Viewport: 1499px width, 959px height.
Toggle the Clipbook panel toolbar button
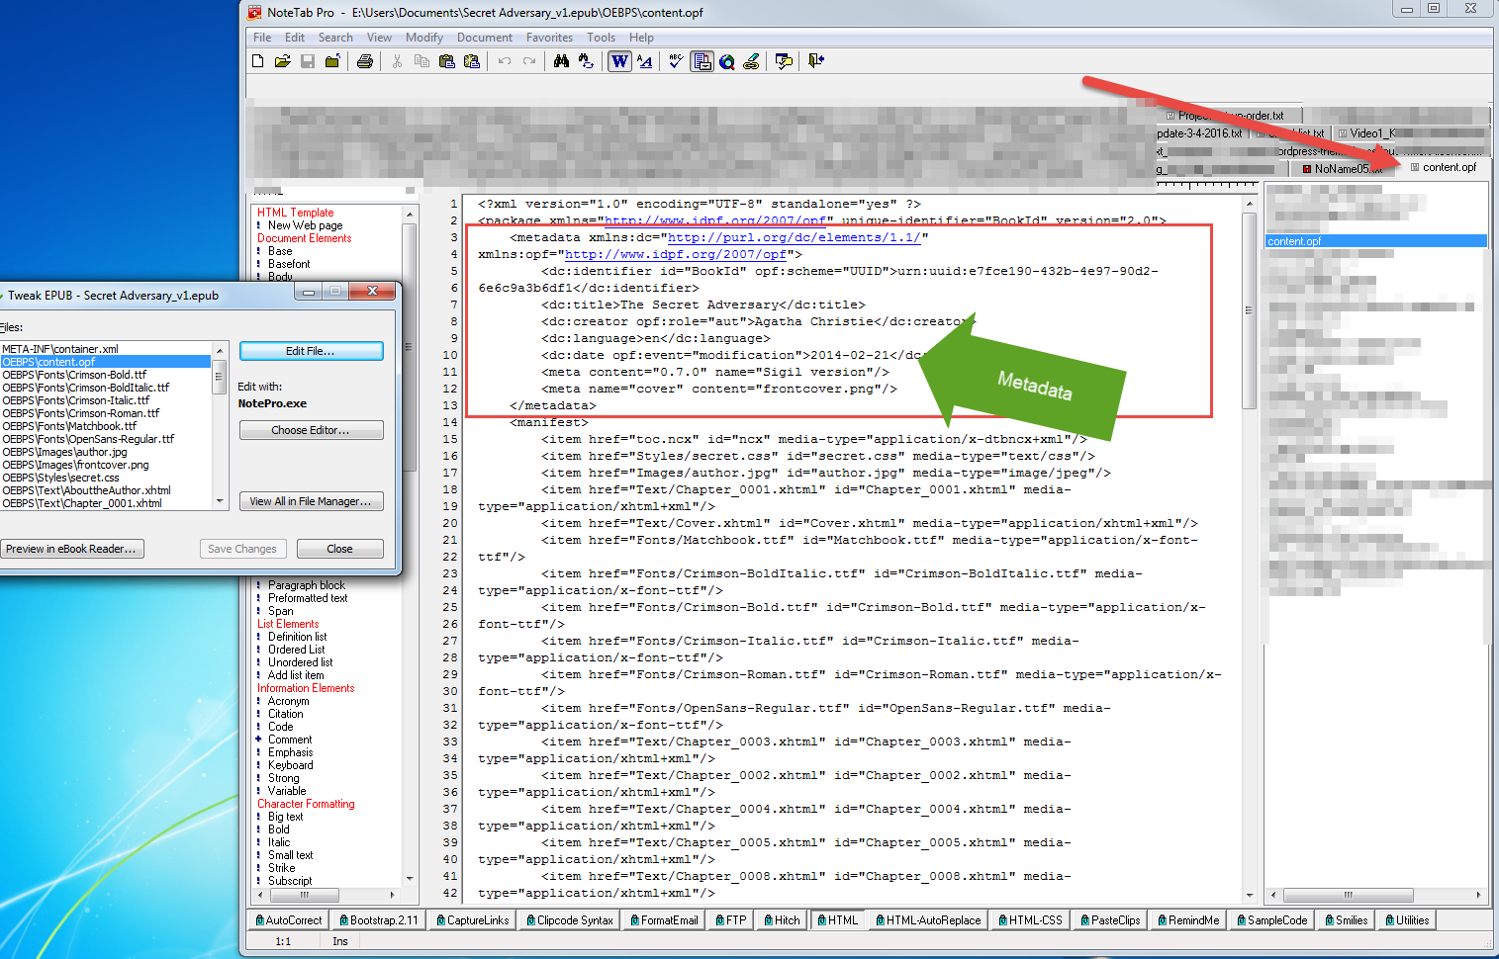702,61
